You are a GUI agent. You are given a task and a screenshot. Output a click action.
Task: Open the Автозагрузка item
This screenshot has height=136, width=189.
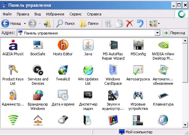tap(138, 73)
